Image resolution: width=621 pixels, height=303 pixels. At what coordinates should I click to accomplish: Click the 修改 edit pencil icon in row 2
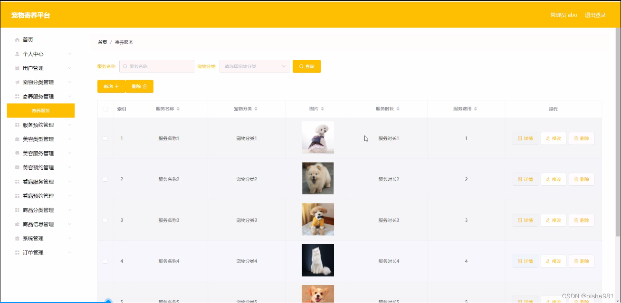tap(547, 179)
